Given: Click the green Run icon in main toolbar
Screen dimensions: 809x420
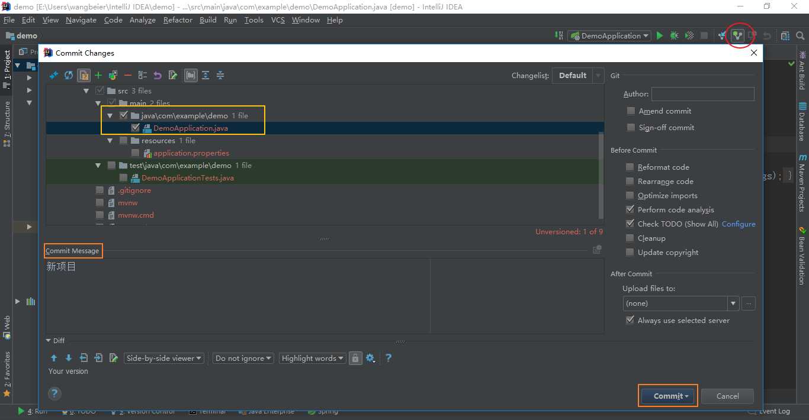Looking at the screenshot, I should [660, 35].
